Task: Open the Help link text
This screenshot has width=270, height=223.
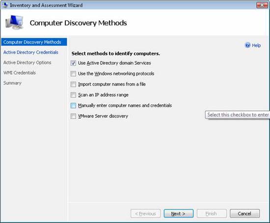Action: coord(256,45)
